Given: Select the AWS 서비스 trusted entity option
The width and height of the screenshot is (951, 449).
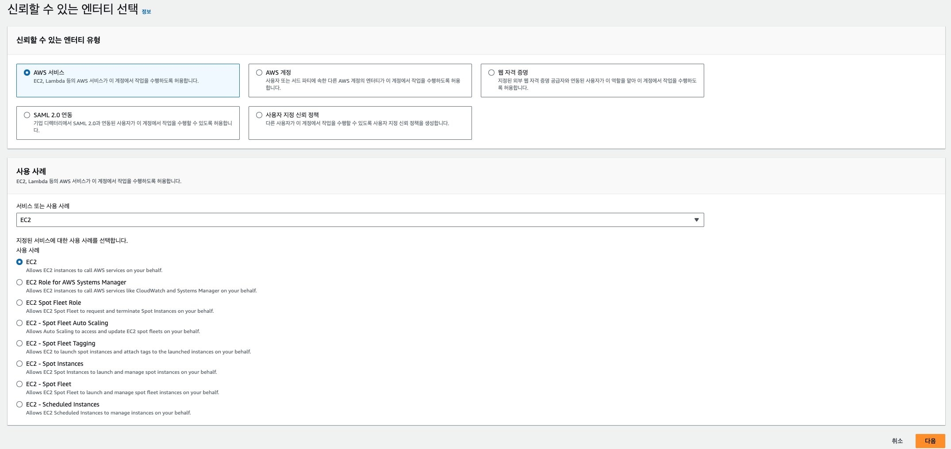Looking at the screenshot, I should point(128,81).
